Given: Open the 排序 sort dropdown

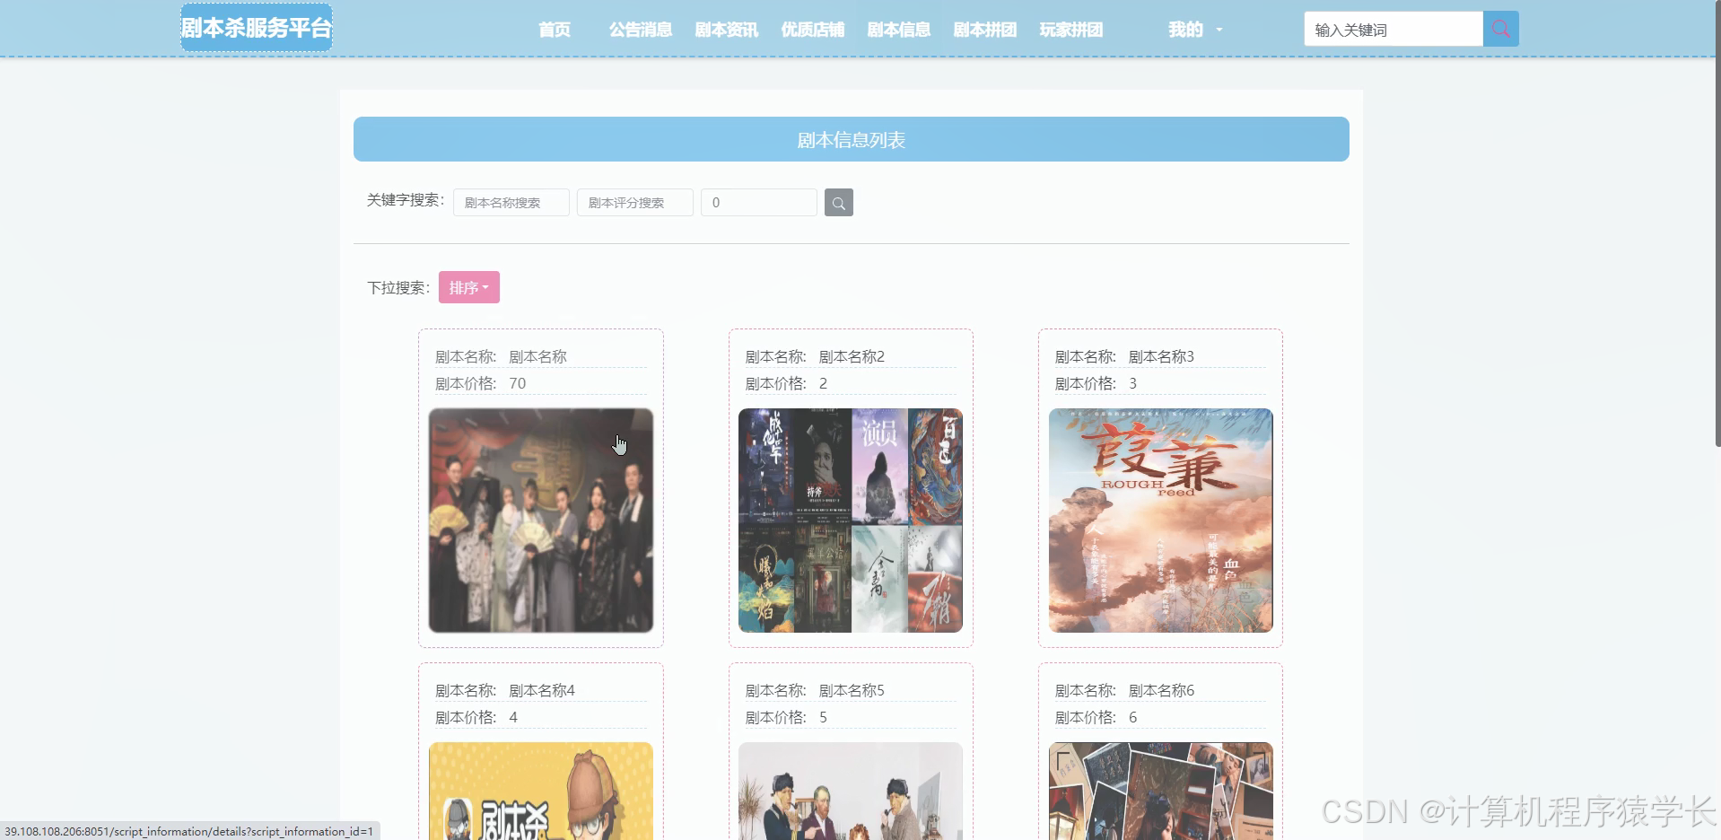Looking at the screenshot, I should [x=468, y=287].
